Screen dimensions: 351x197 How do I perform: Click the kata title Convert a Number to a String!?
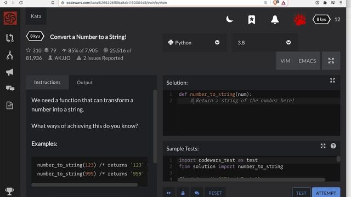tap(88, 37)
